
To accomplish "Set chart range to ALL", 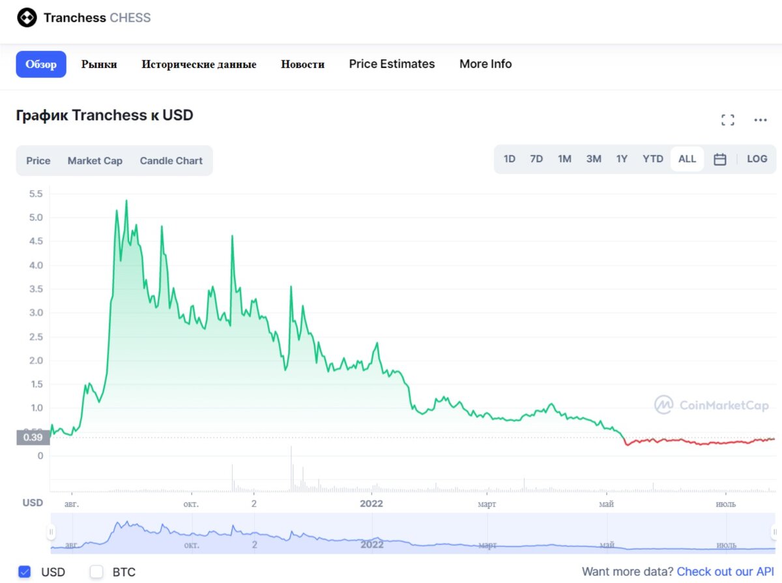I will coord(687,158).
